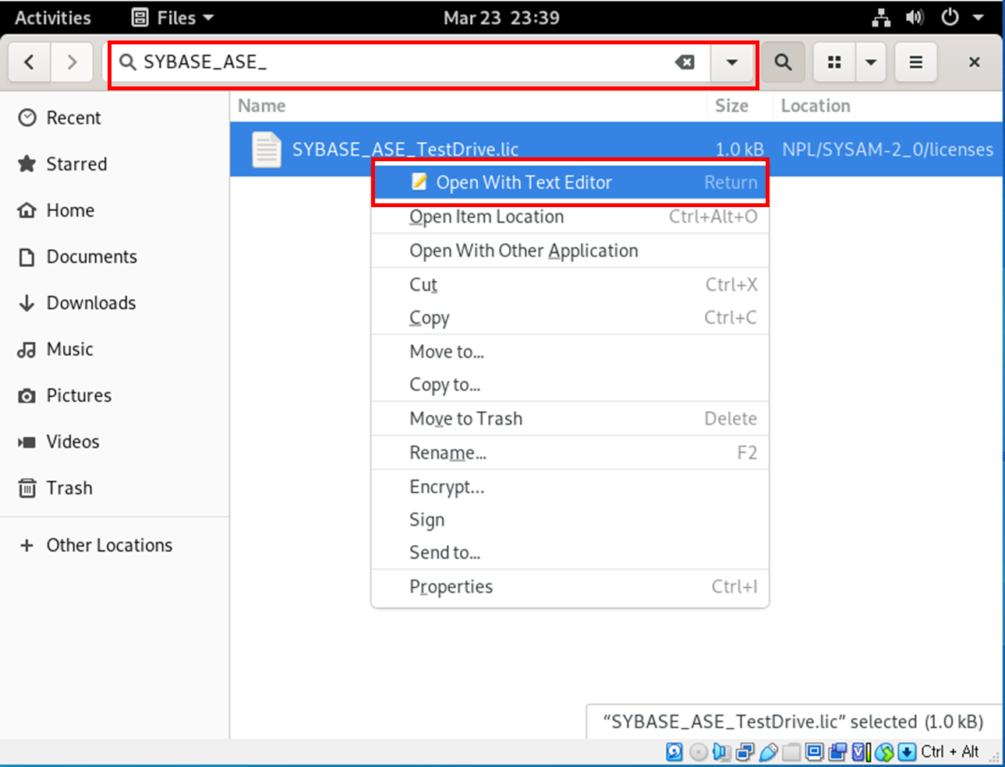Choose Copy to... in context menu
Image resolution: width=1005 pixels, height=767 pixels.
pos(570,385)
